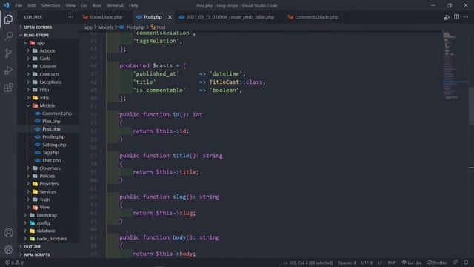Open the View menu
This screenshot has width=474, height=267.
70,5
